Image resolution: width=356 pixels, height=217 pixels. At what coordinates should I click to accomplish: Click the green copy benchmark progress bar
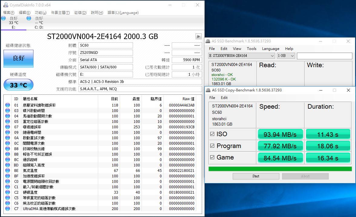pos(280,169)
